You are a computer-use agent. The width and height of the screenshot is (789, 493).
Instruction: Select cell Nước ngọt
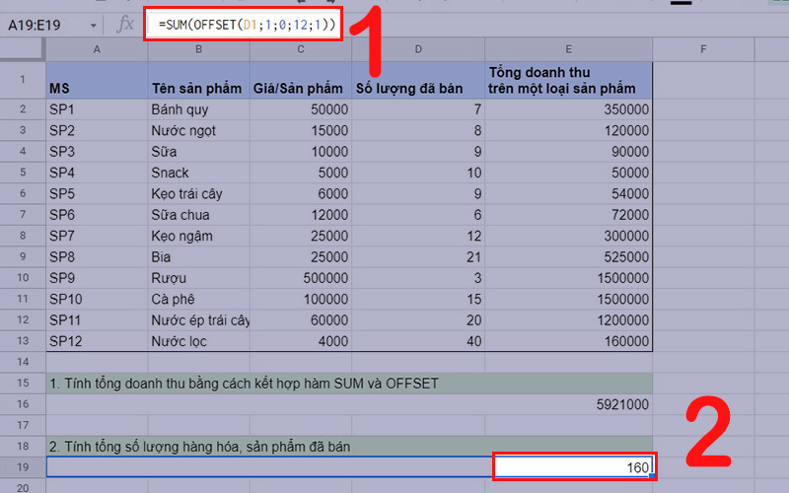tap(199, 130)
